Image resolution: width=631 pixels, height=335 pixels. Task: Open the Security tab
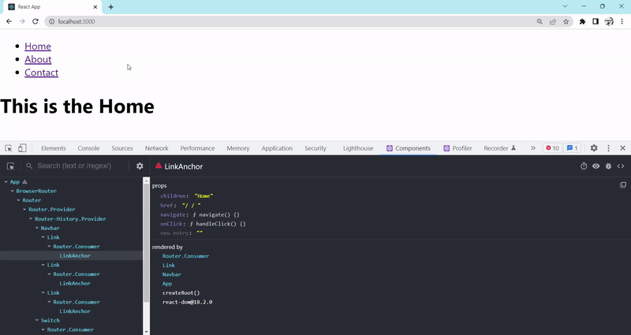pos(315,148)
